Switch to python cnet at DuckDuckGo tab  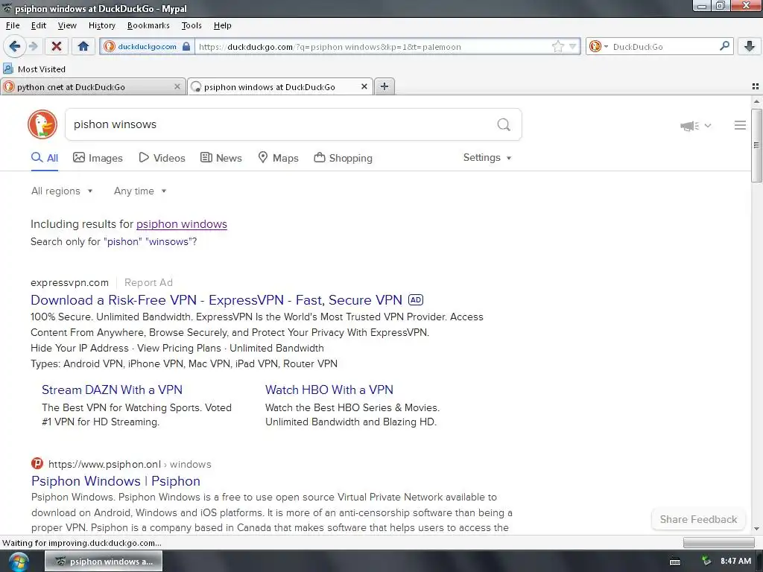[x=93, y=86]
